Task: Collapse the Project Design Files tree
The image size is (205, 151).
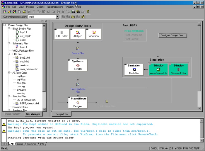Action: pos(5,25)
